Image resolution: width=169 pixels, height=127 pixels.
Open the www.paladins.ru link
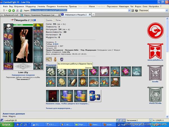[x=155, y=60]
